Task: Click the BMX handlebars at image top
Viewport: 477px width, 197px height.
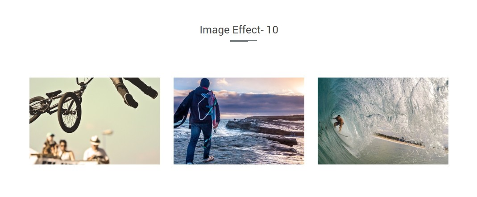Action: (85, 81)
